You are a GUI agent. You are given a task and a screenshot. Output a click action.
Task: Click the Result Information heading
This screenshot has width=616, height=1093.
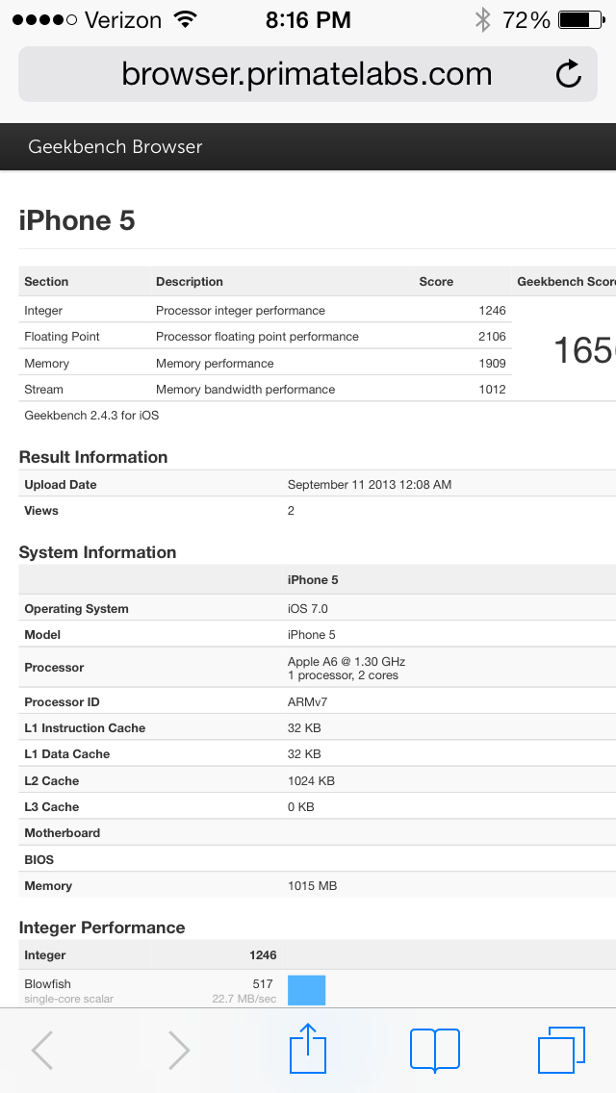93,457
